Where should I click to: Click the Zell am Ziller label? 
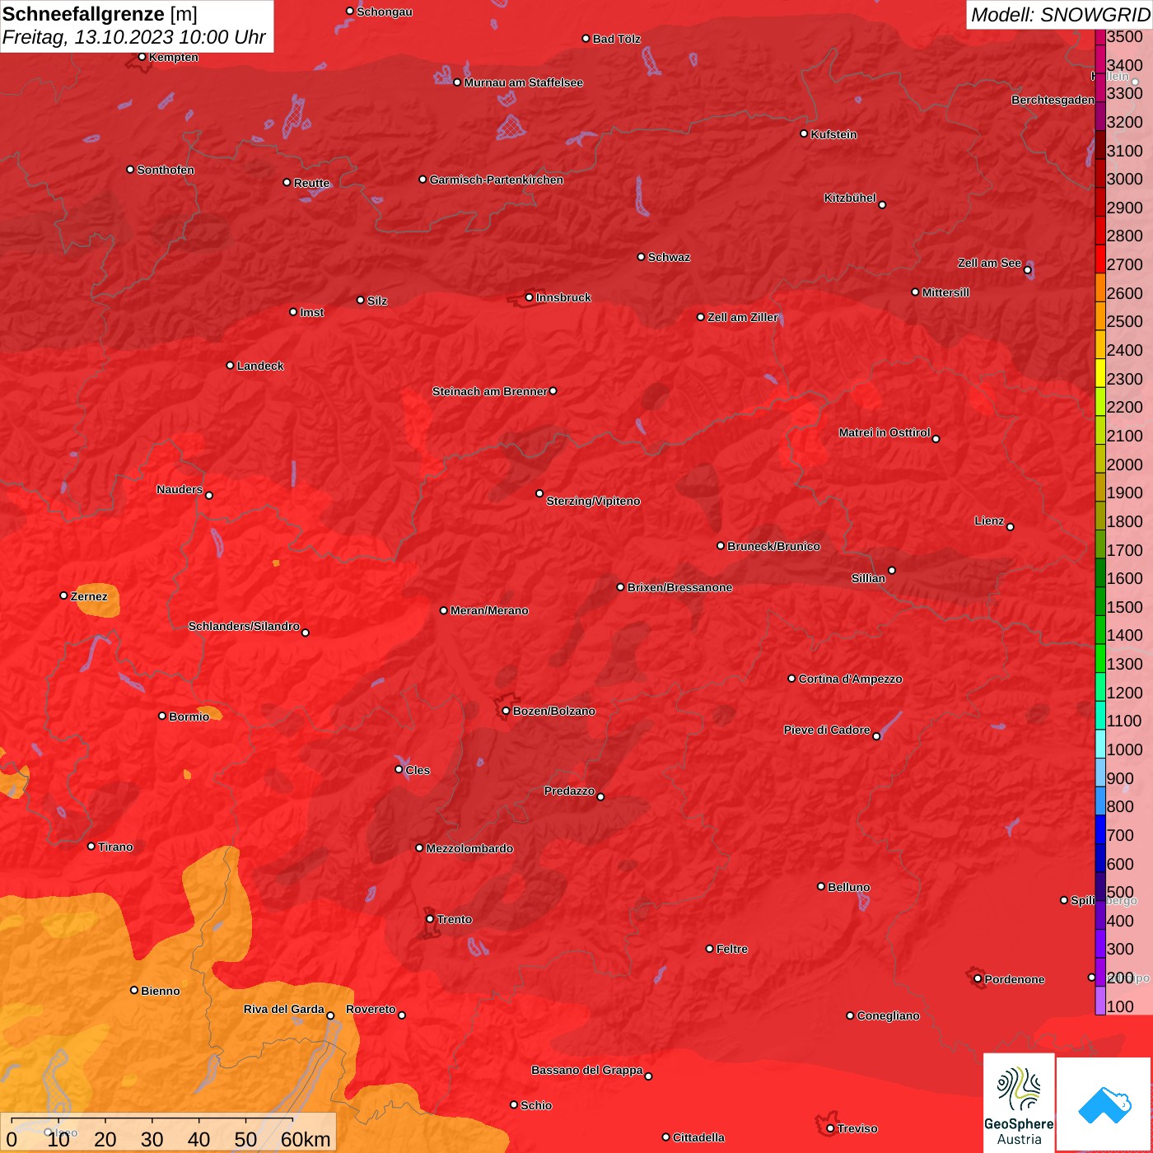pos(742,317)
